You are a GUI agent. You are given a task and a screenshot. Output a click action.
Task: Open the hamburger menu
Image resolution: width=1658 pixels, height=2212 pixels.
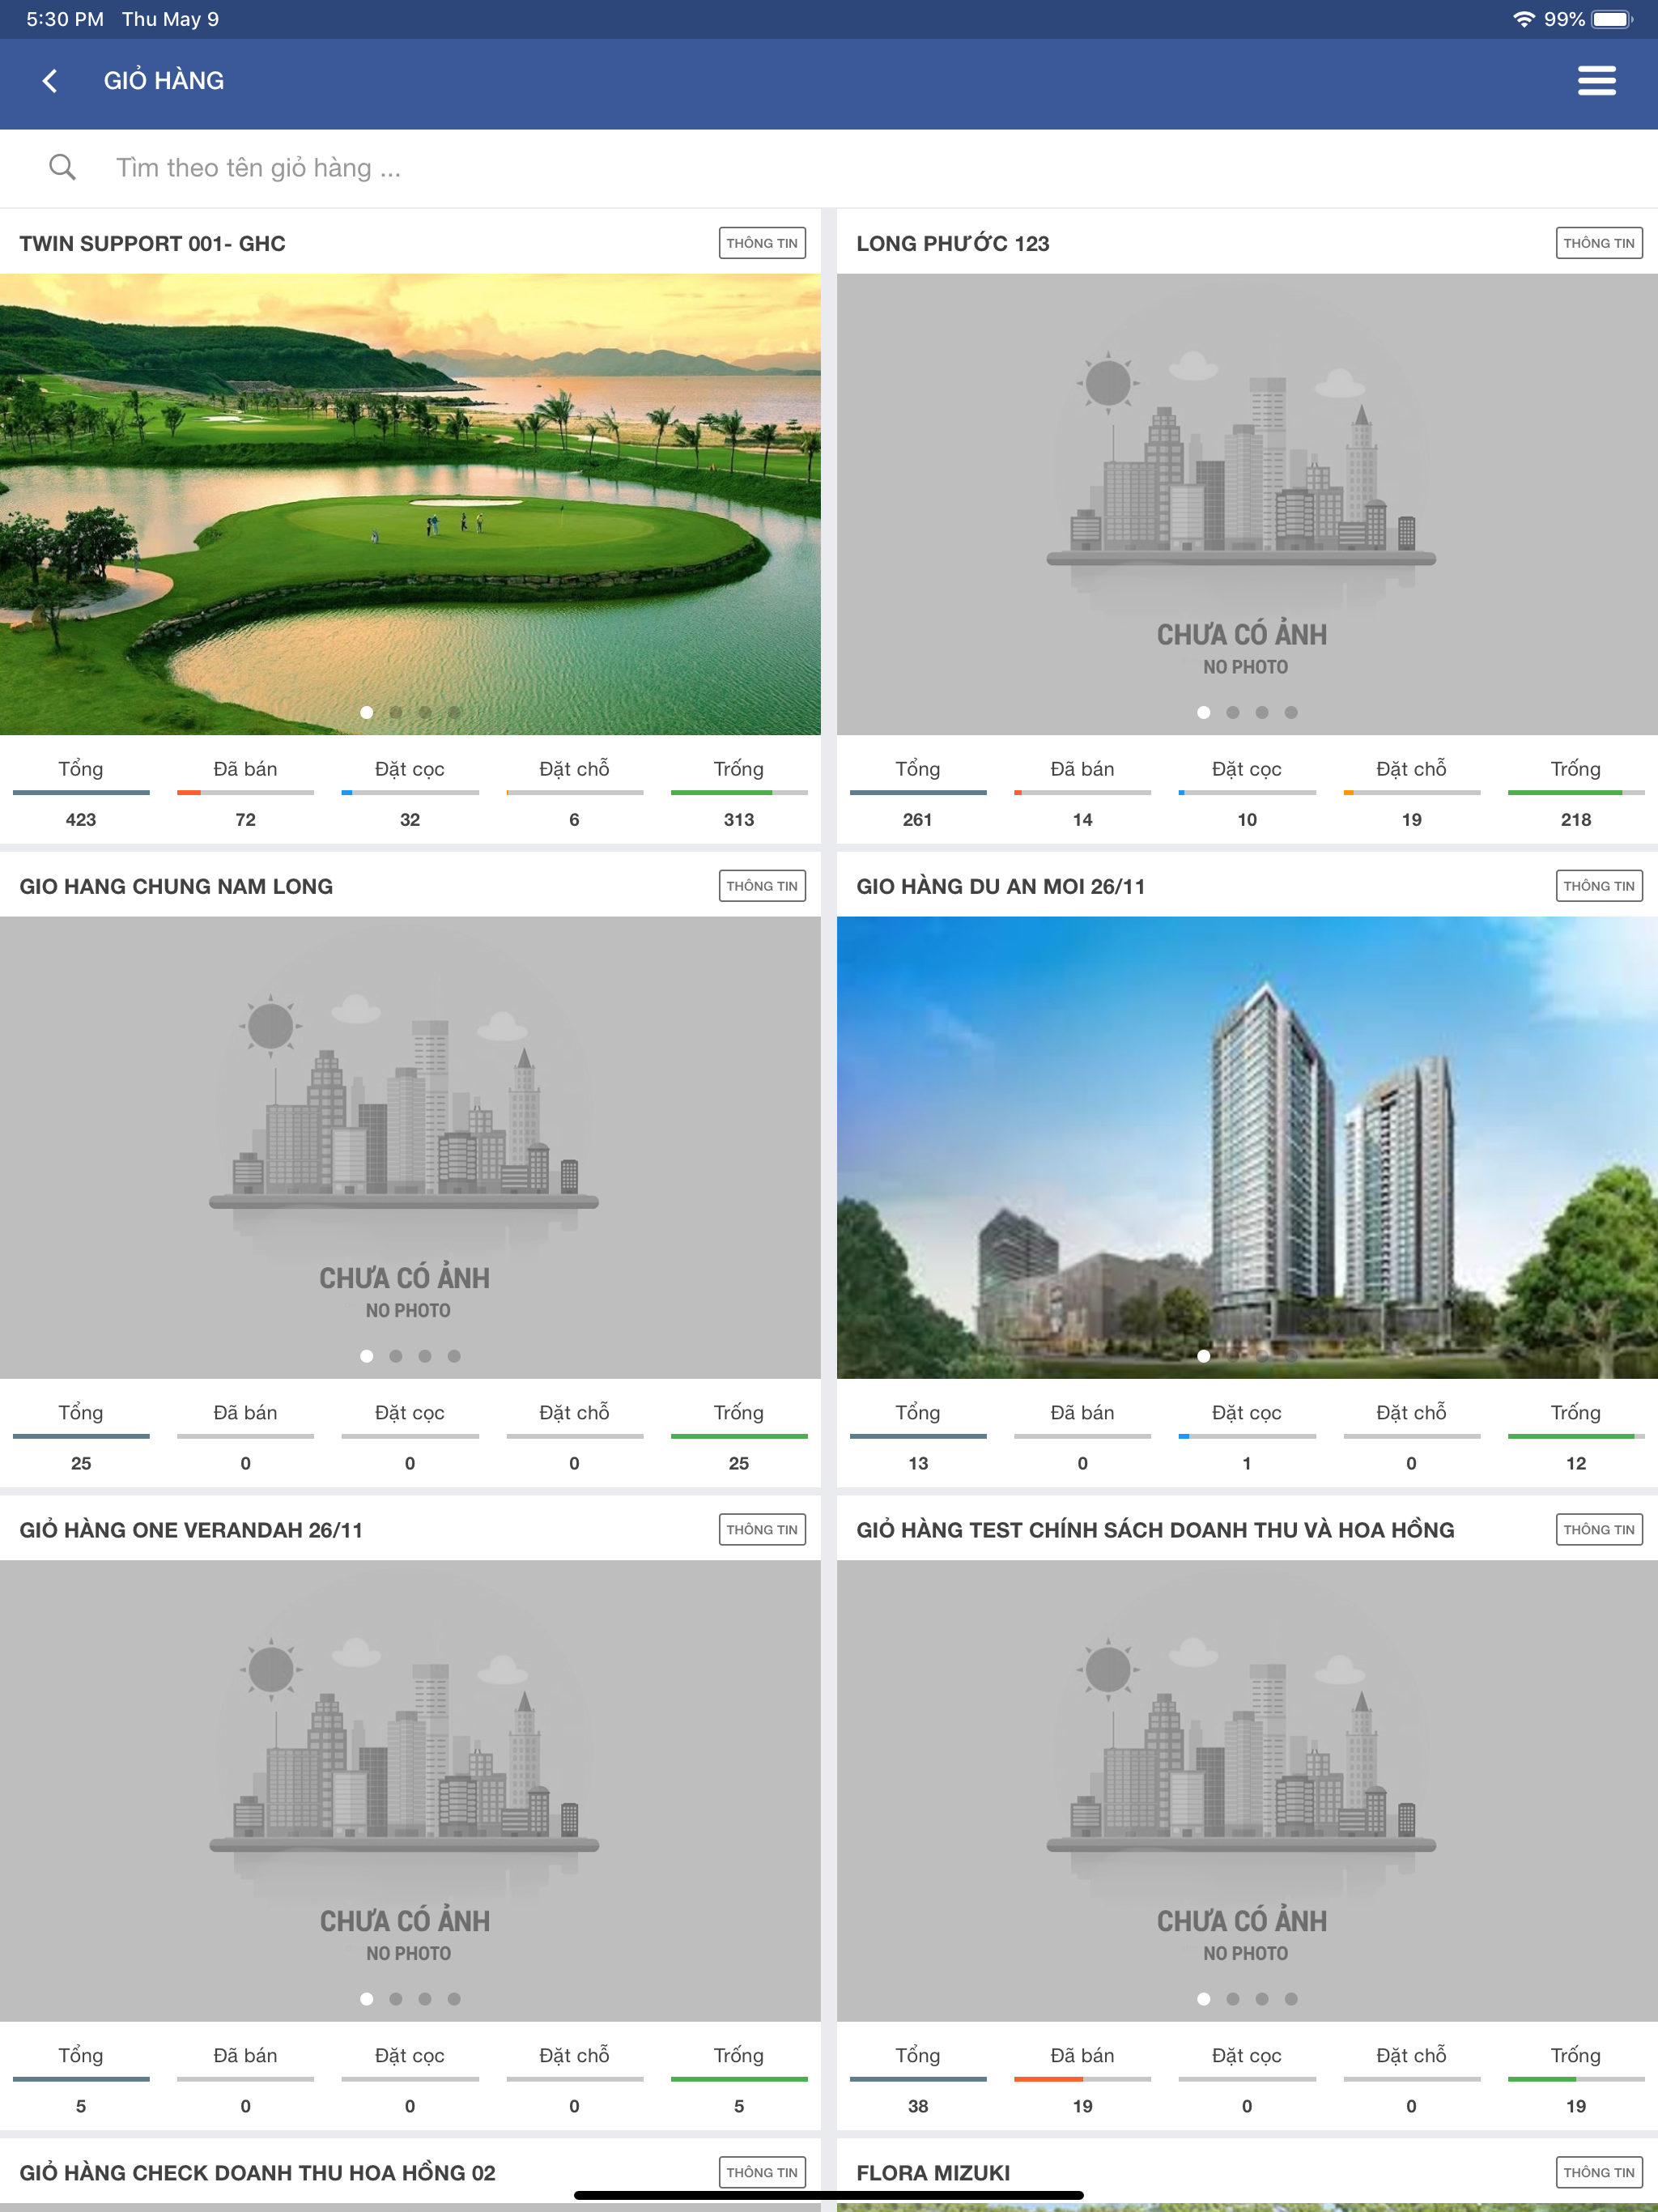click(x=1596, y=81)
